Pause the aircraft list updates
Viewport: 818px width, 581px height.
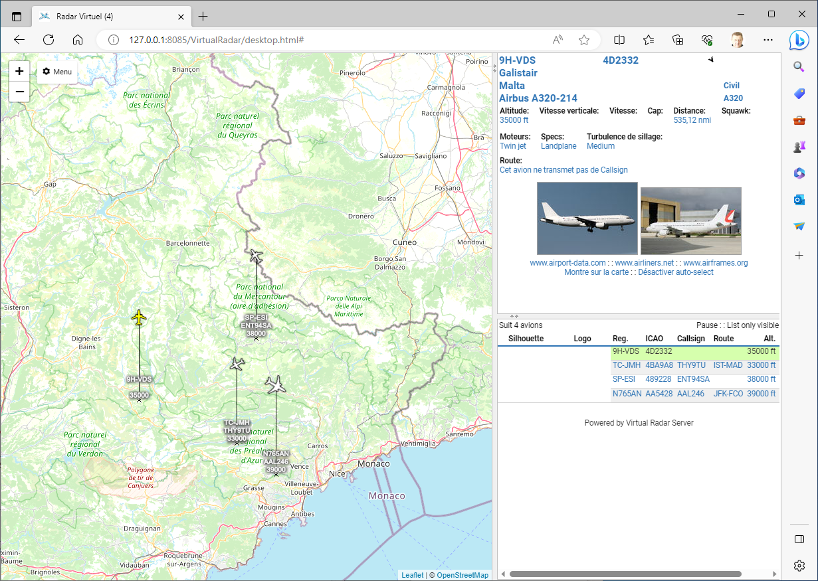click(x=707, y=325)
